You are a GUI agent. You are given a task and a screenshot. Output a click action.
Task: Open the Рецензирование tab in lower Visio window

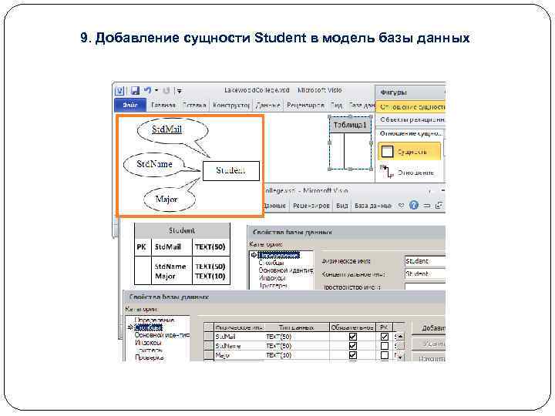point(311,206)
